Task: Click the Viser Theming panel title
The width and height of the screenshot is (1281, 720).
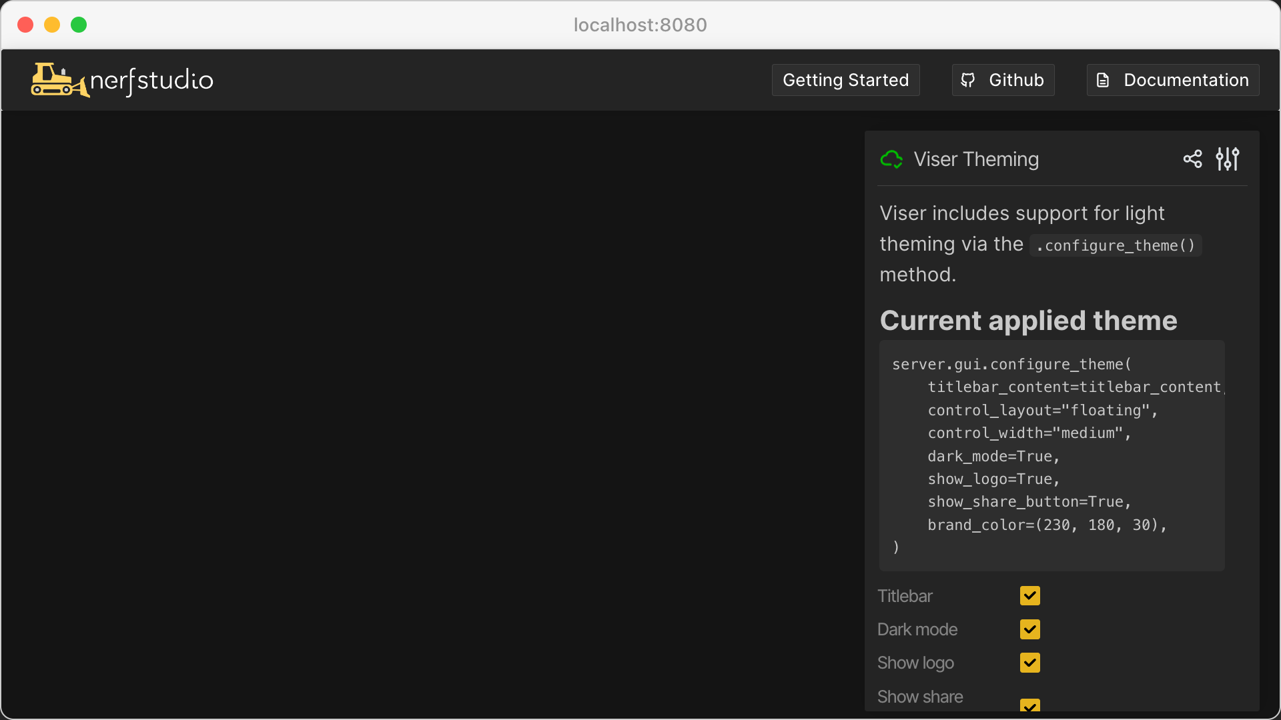Action: (976, 159)
